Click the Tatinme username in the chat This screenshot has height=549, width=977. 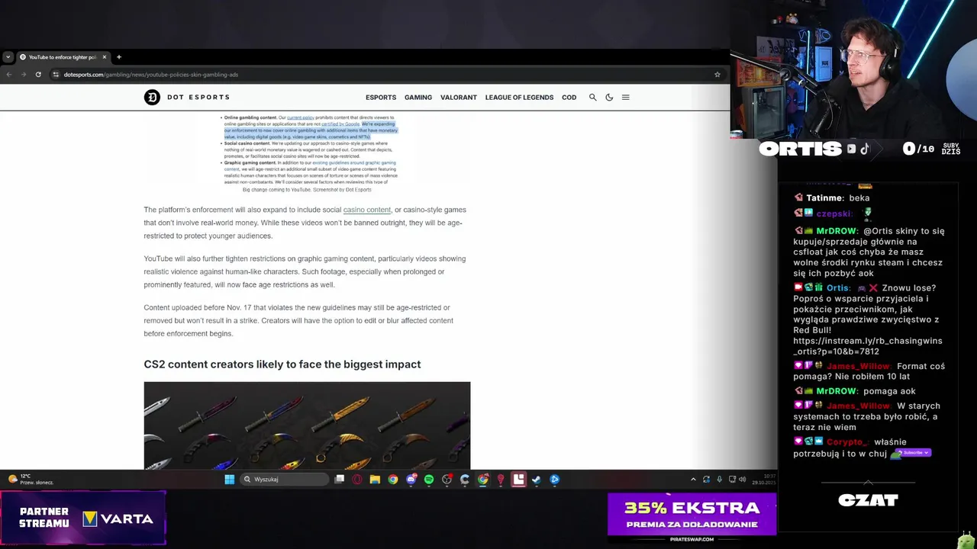click(x=824, y=198)
